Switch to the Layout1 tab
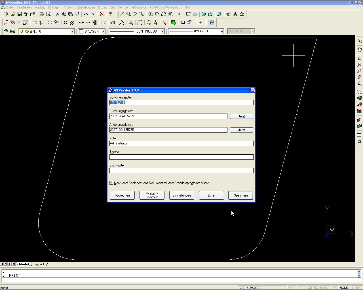Viewport: 363px width, 290px height. (39, 264)
